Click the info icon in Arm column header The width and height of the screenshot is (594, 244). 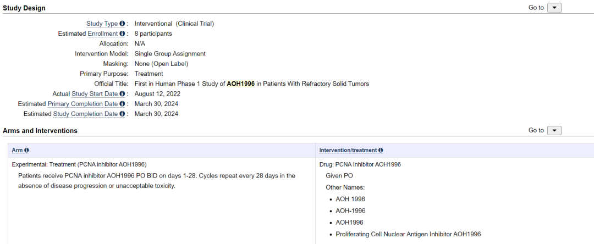pos(26,150)
